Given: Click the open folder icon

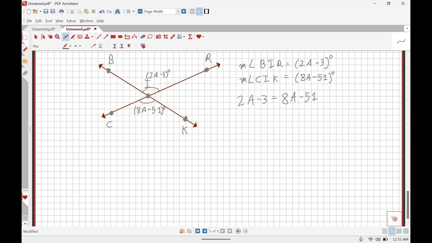Looking at the screenshot, I should (x=35, y=11).
